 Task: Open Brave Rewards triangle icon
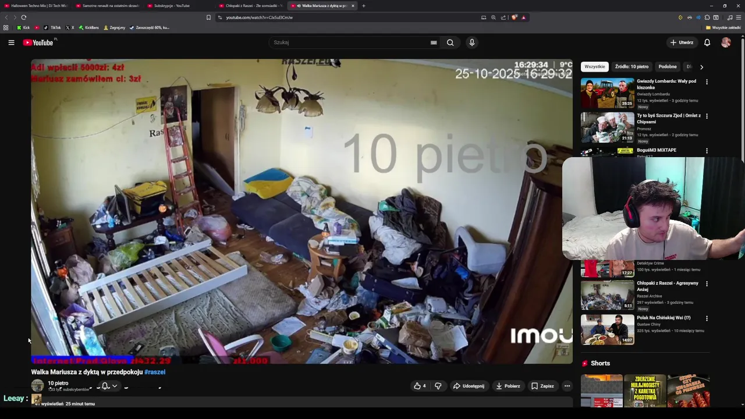(523, 17)
